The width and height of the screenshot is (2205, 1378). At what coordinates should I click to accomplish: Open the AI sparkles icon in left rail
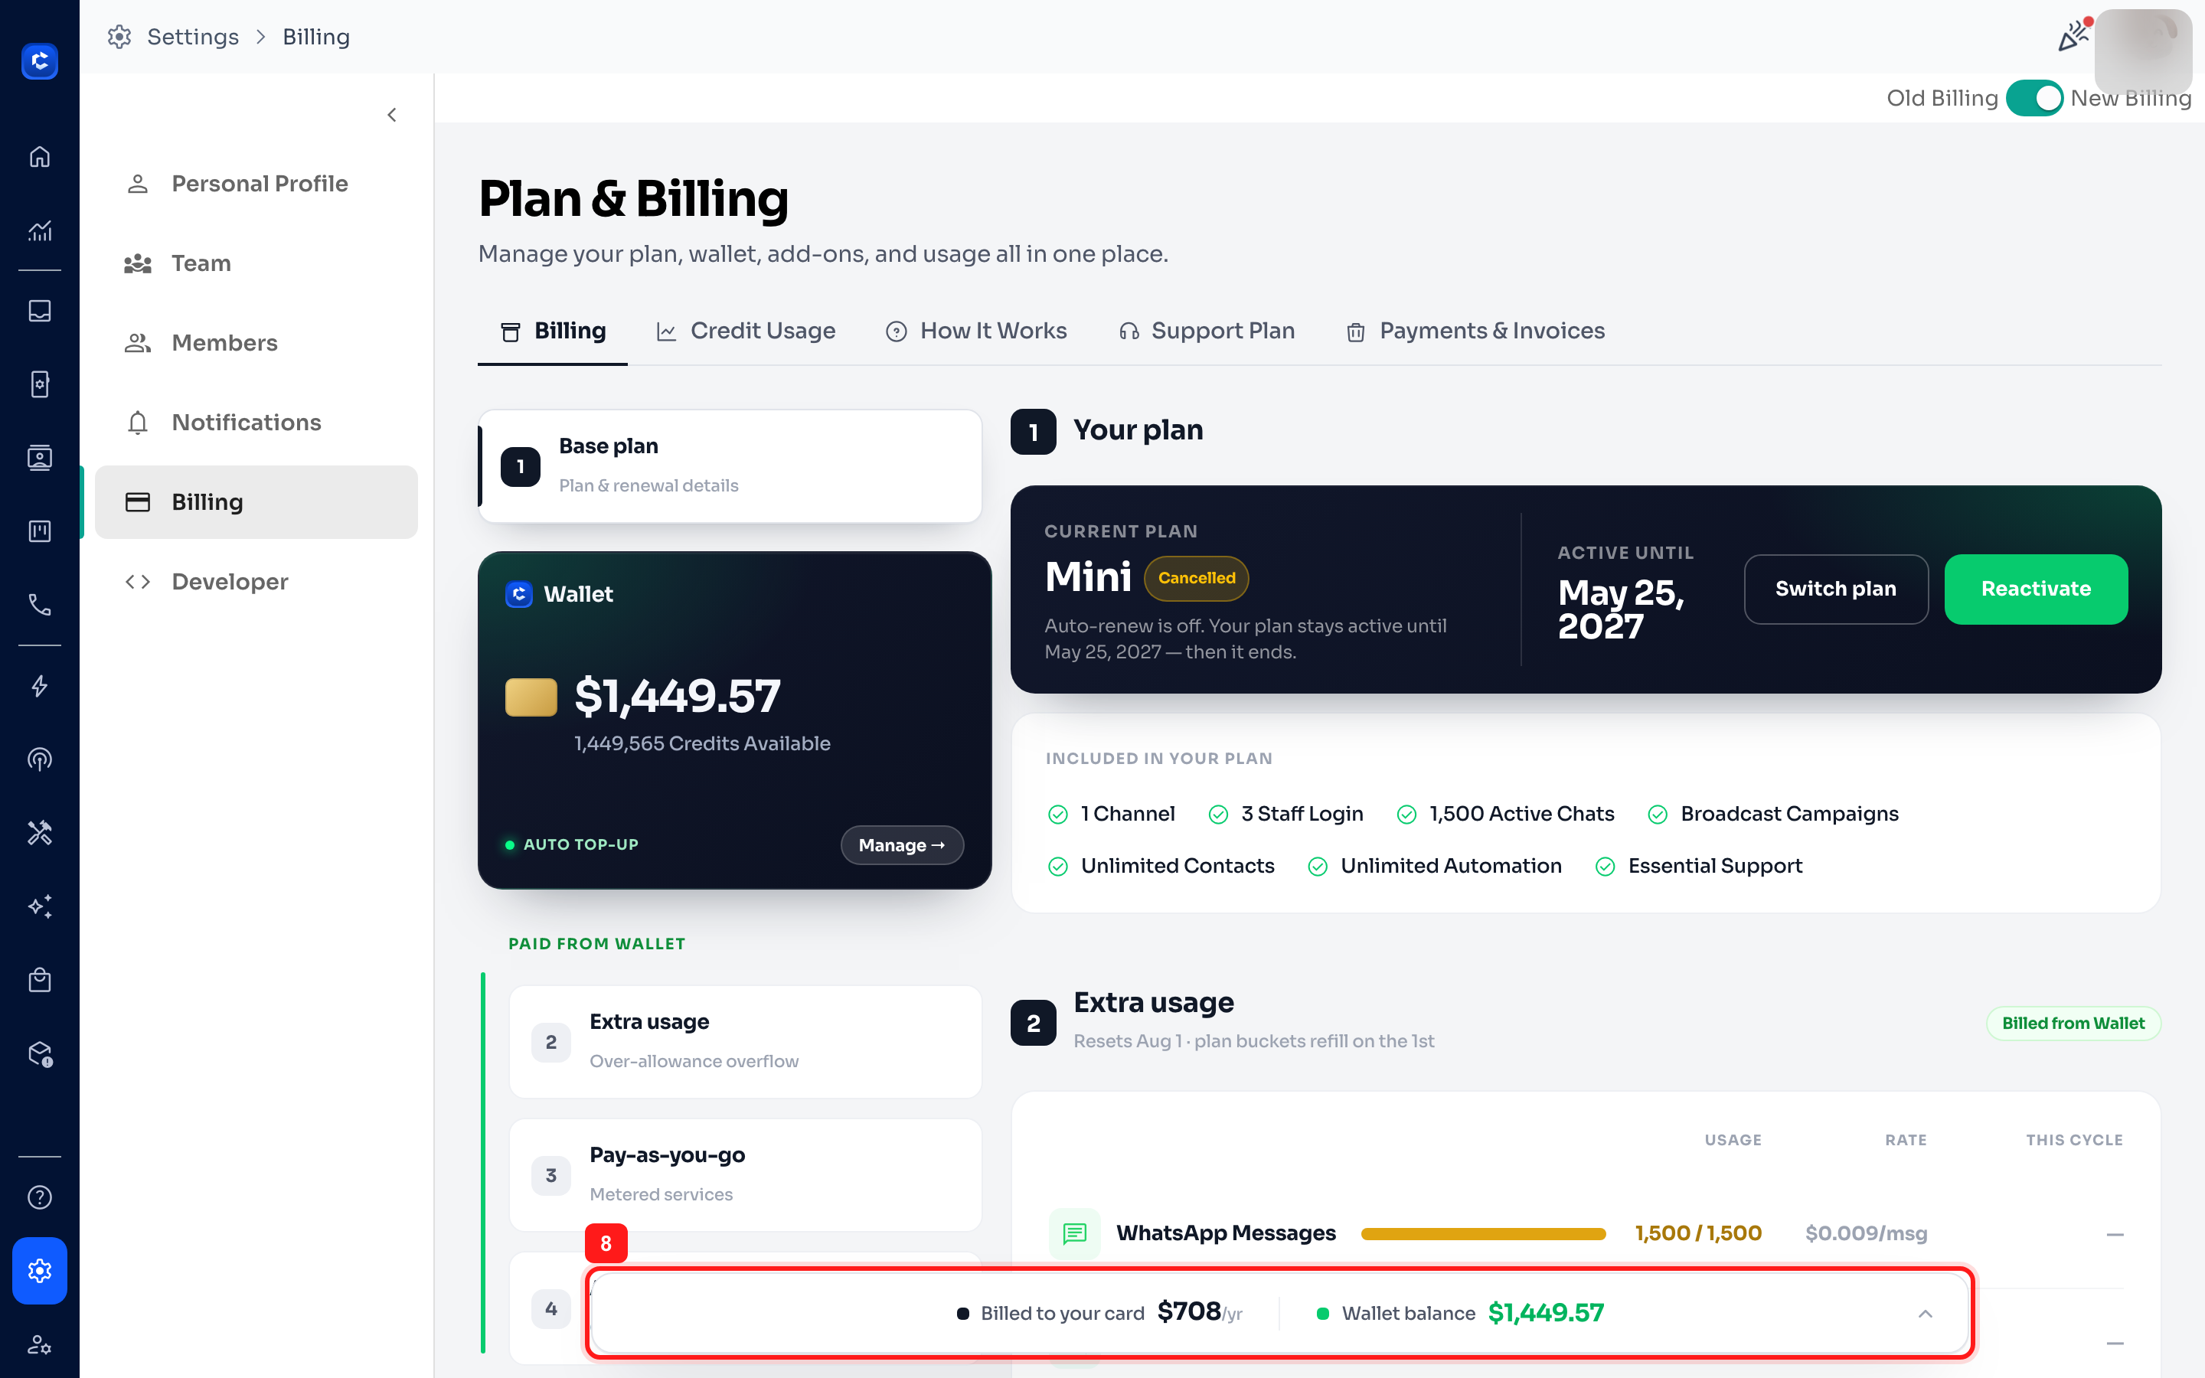click(39, 906)
